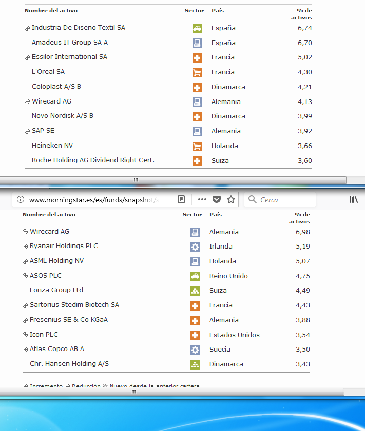This screenshot has height=431, width=365.
Task: Click car sector icon for ASOS PLC
Action: coord(195,276)
